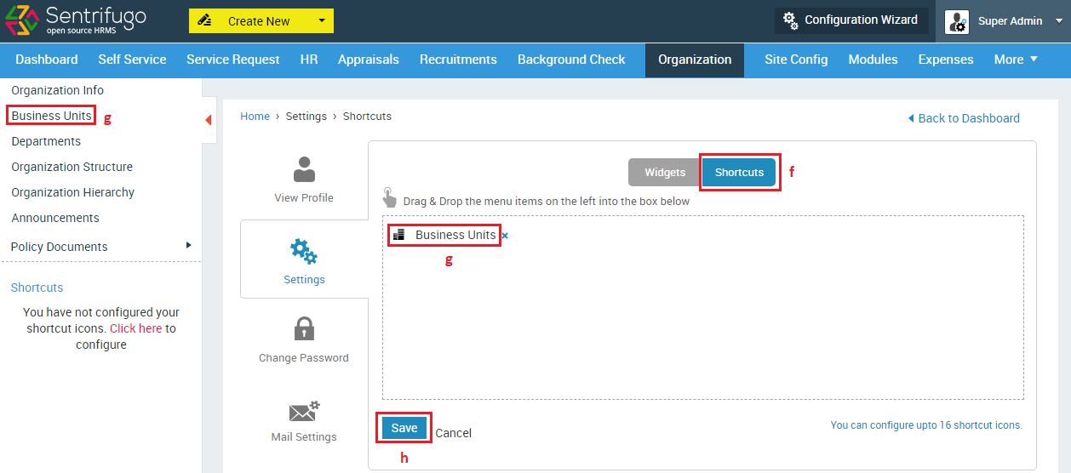Save the shortcut configuration

tap(404, 428)
